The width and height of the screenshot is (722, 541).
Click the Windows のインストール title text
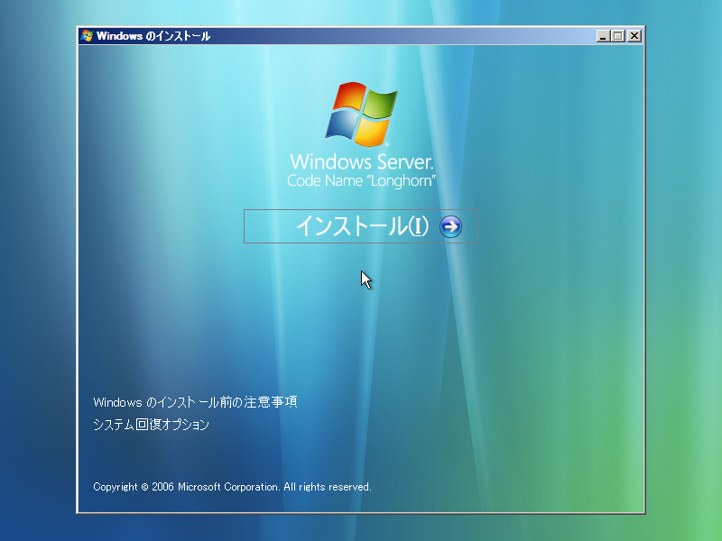[x=153, y=36]
